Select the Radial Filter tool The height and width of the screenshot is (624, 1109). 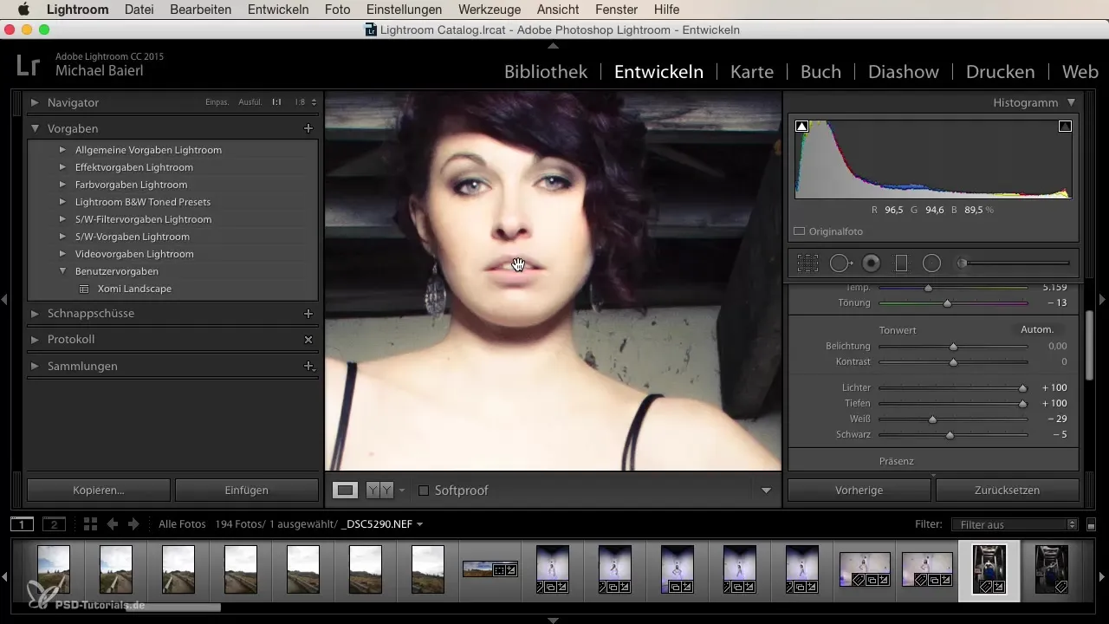[931, 263]
